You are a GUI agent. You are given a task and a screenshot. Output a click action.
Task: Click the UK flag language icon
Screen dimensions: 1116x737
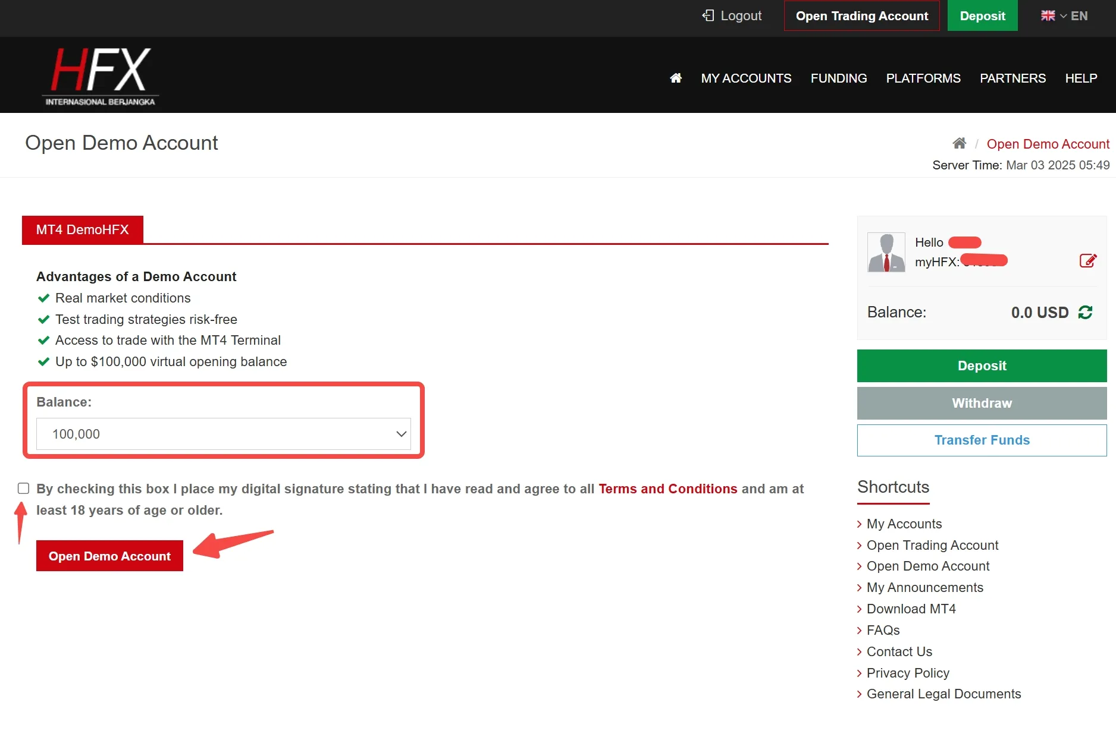pyautogui.click(x=1048, y=16)
